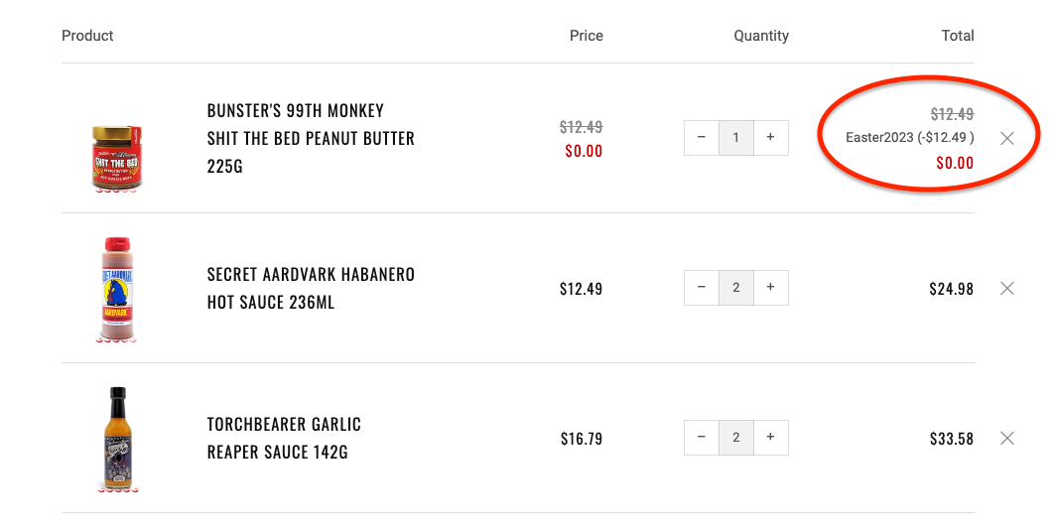Decrease quantity of Bunster's peanut butter
The height and width of the screenshot is (531, 1052).
pos(702,138)
